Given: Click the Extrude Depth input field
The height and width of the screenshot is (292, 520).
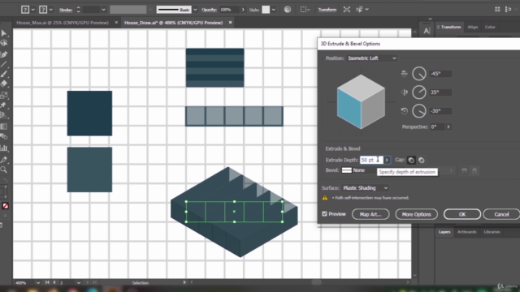Looking at the screenshot, I should 371,161.
